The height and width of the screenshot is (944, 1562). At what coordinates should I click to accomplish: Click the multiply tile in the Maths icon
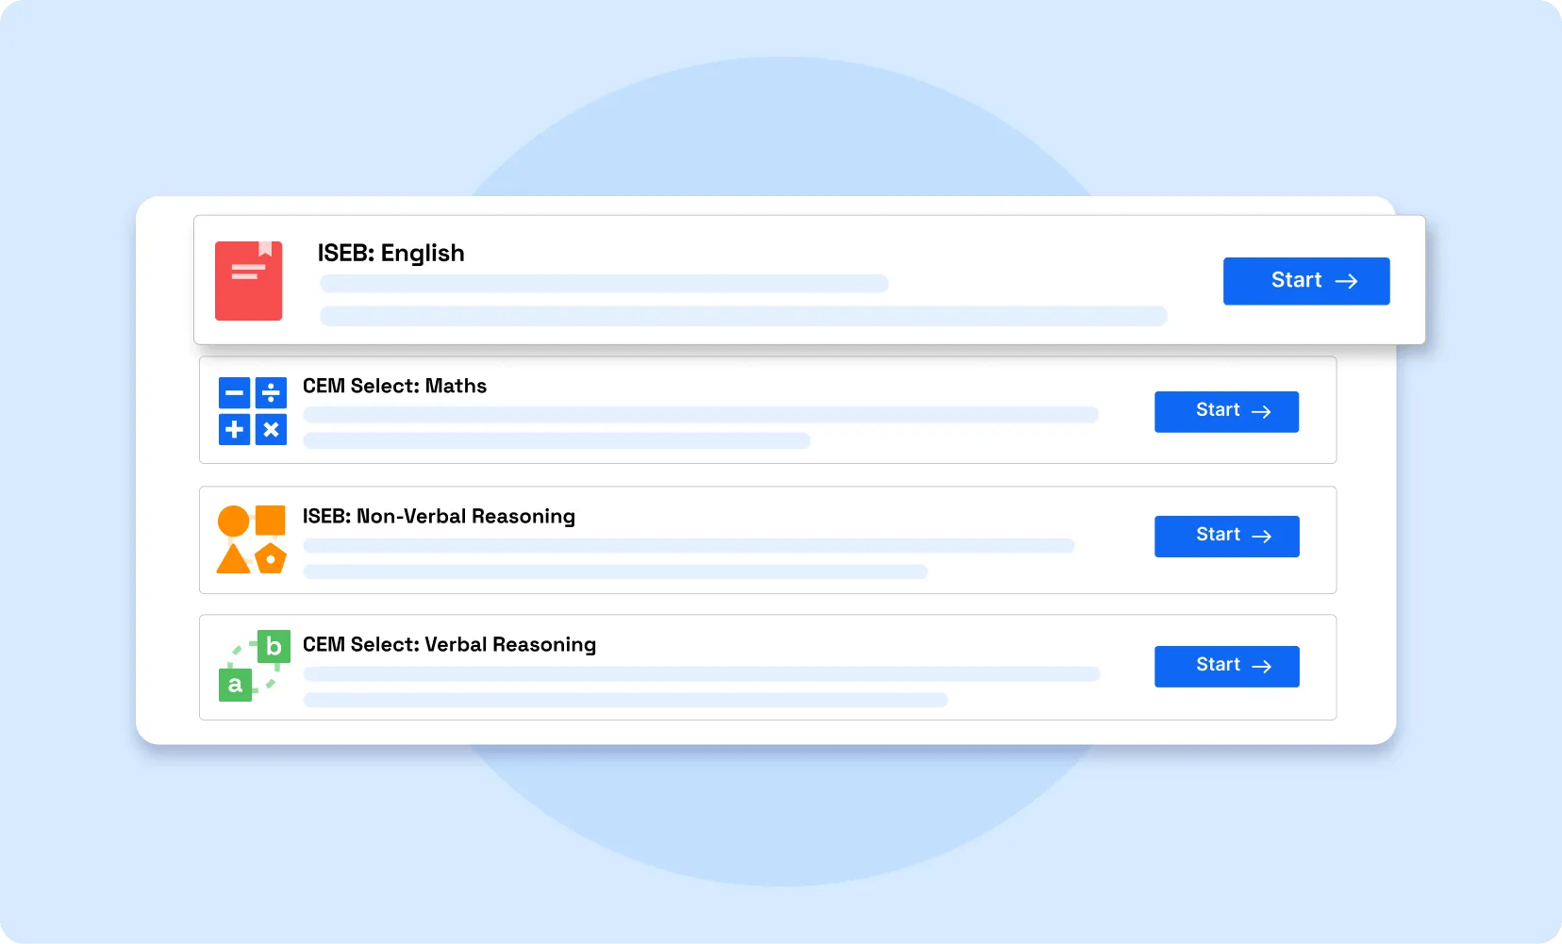(271, 429)
